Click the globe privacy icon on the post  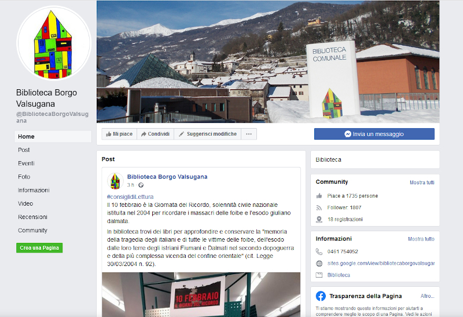[x=141, y=185]
